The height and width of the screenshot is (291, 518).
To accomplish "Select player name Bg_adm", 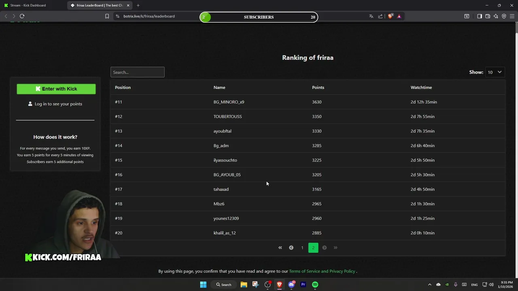I will click(x=221, y=145).
